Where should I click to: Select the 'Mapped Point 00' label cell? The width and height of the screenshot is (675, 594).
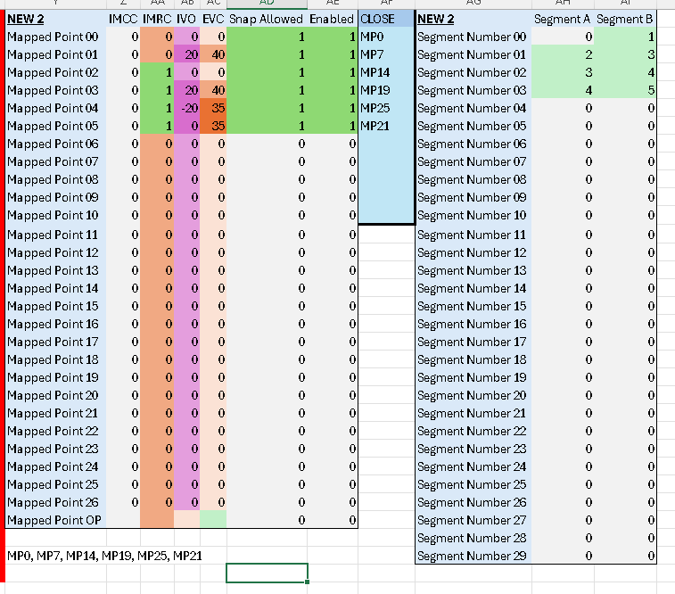point(55,37)
